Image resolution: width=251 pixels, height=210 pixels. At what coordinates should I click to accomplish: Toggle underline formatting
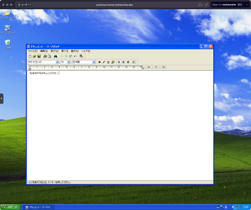point(108,62)
